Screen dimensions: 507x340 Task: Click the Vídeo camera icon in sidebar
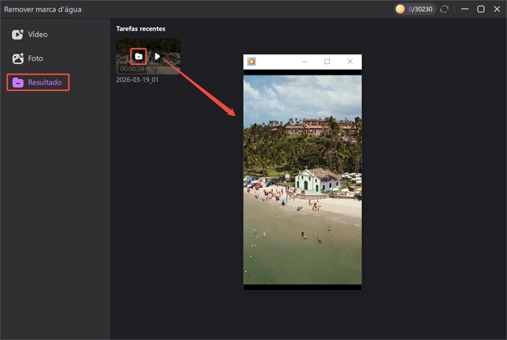tap(18, 35)
